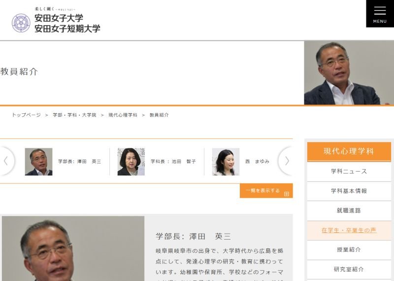Open 授業紹介 in sidebar
This screenshot has width=394, height=281.
pyautogui.click(x=349, y=250)
